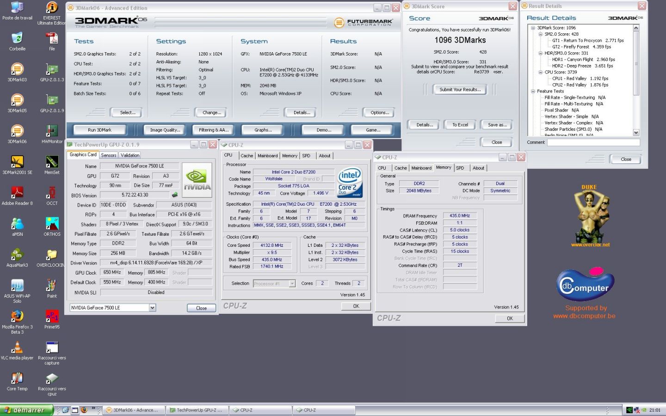Click the Change... button under Settings

(212, 112)
